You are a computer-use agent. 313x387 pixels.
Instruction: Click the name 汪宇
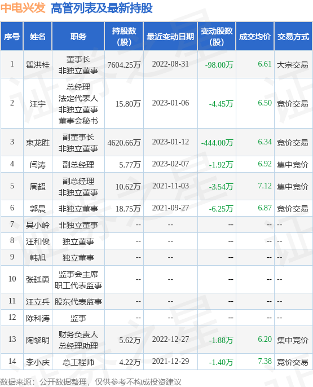pyautogui.click(x=38, y=104)
